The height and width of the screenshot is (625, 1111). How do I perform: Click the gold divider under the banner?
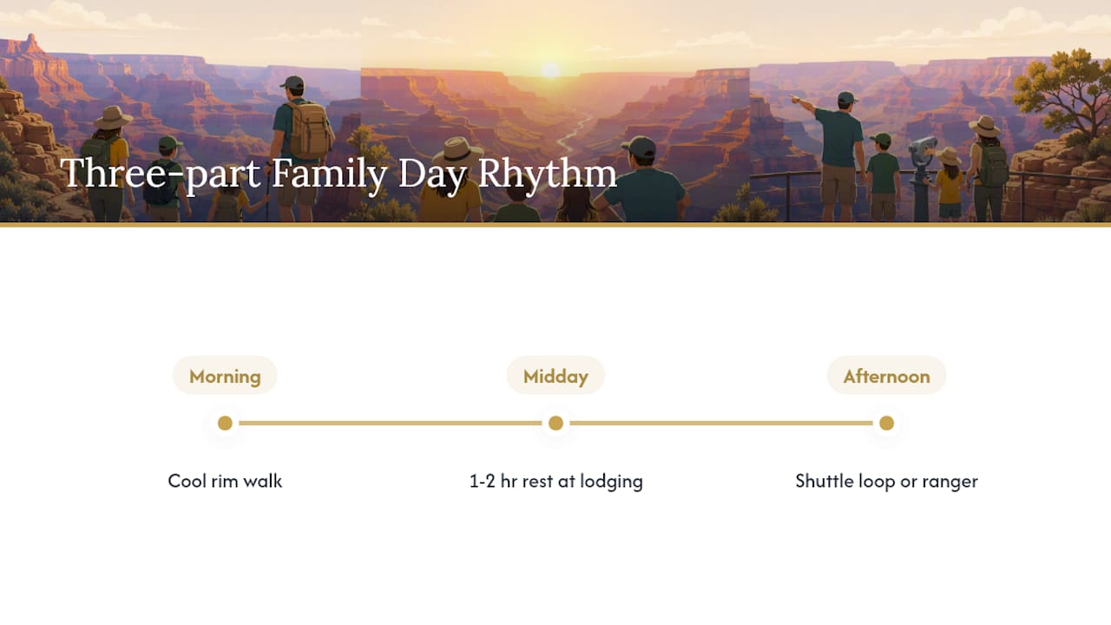click(555, 225)
